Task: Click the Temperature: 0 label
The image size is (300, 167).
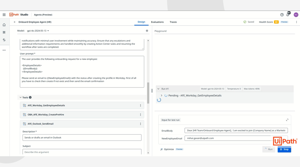Action: pyautogui.click(x=234, y=89)
